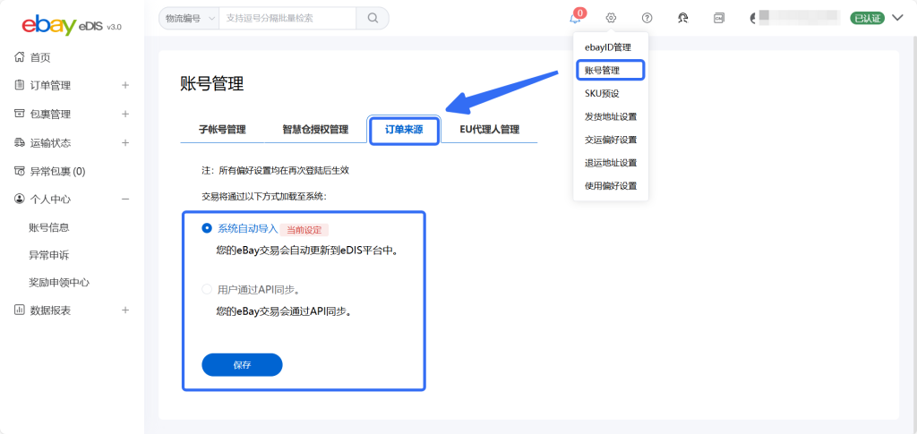Open the settings gear menu
The width and height of the screenshot is (917, 434).
[611, 18]
